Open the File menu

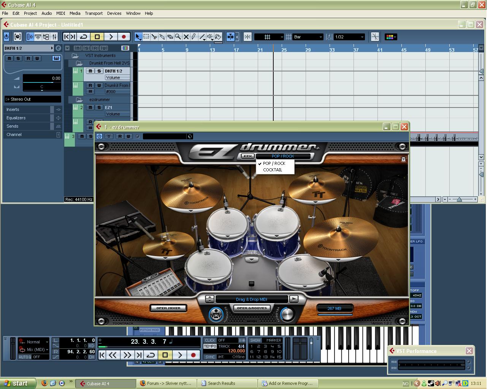tap(5, 13)
